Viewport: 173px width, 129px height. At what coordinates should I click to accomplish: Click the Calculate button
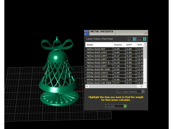click(x=116, y=106)
